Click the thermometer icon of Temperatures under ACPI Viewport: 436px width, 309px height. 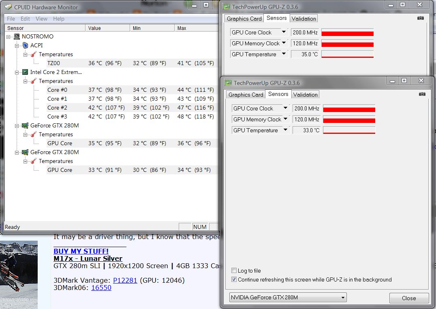(x=34, y=54)
